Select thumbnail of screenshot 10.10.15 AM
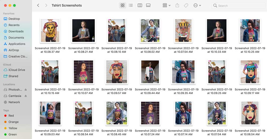Image resolution: width=267 pixels, height=139 pixels. (x=50, y=72)
